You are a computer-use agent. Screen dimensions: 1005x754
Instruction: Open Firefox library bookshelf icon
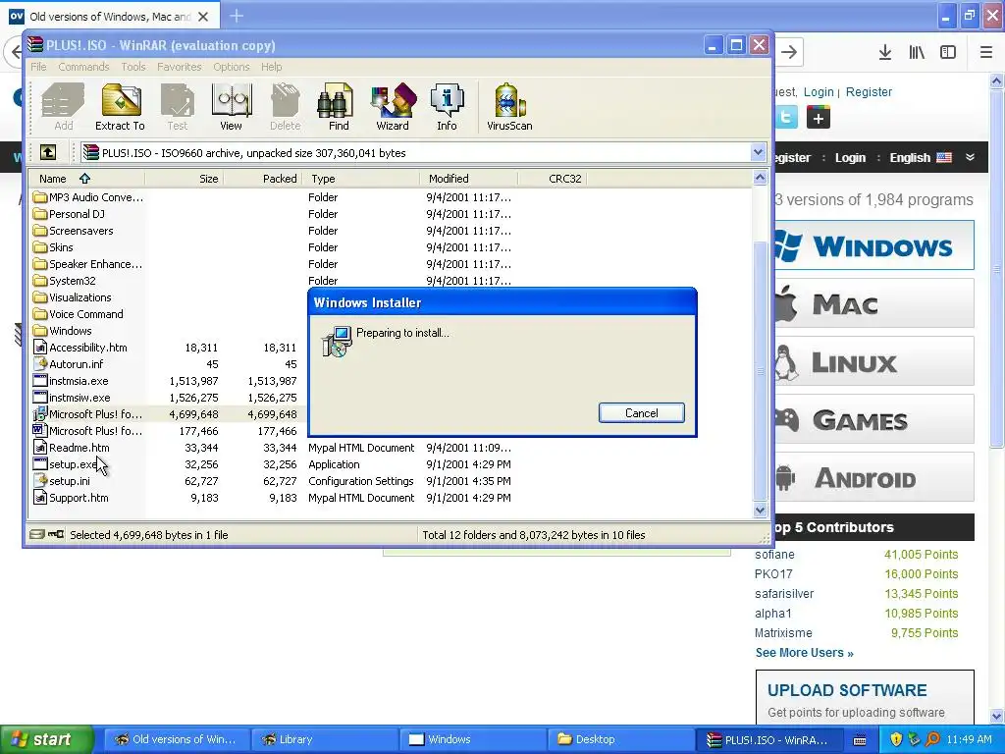click(x=917, y=53)
